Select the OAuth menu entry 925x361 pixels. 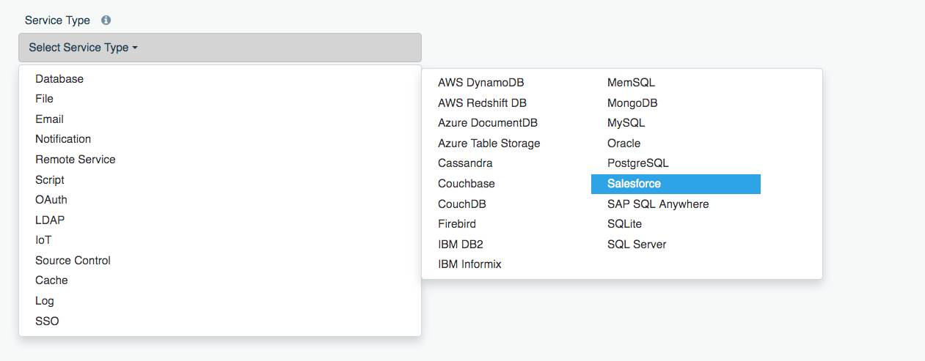[x=51, y=200]
